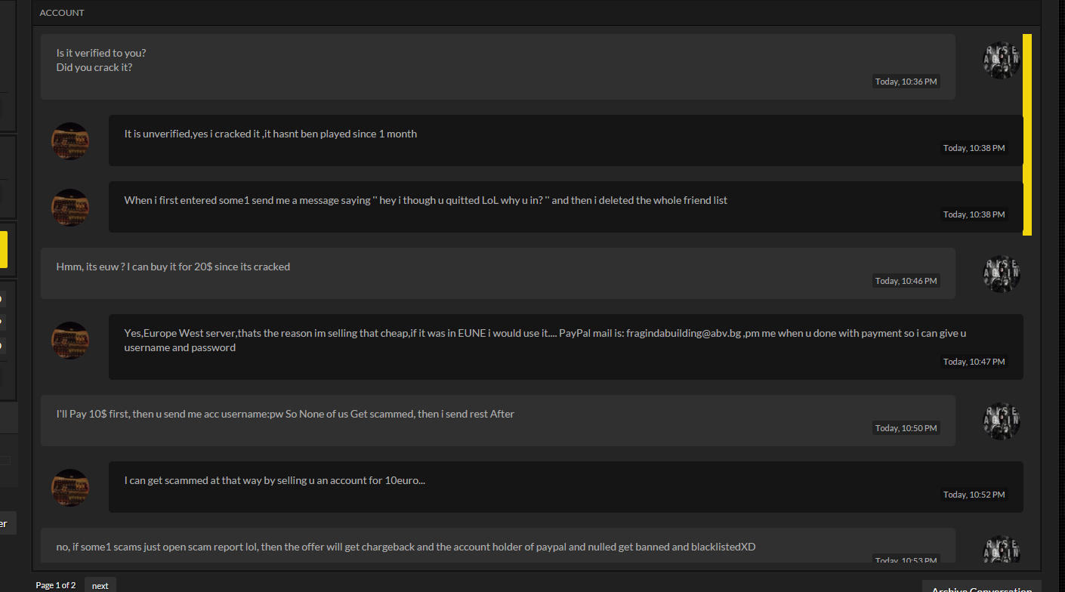Open the avatar beside "Is it verified to you?"
This screenshot has height=592, width=1065.
click(1002, 60)
